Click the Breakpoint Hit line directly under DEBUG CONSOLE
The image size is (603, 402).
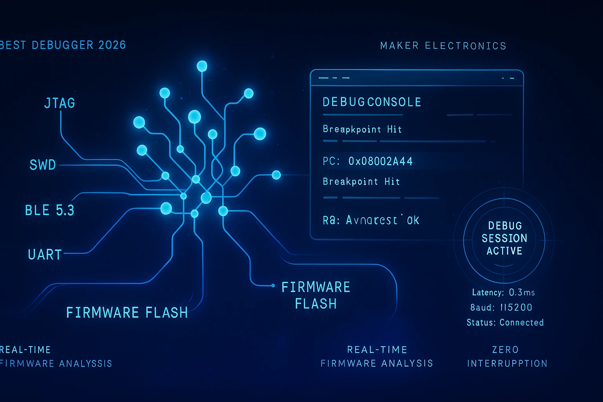[362, 129]
